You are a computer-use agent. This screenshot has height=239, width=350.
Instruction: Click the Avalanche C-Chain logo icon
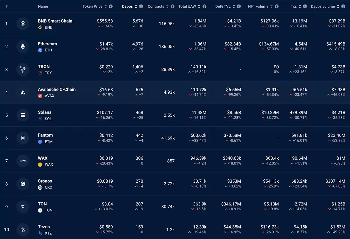23,92
